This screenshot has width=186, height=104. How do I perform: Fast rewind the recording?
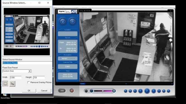(130, 91)
